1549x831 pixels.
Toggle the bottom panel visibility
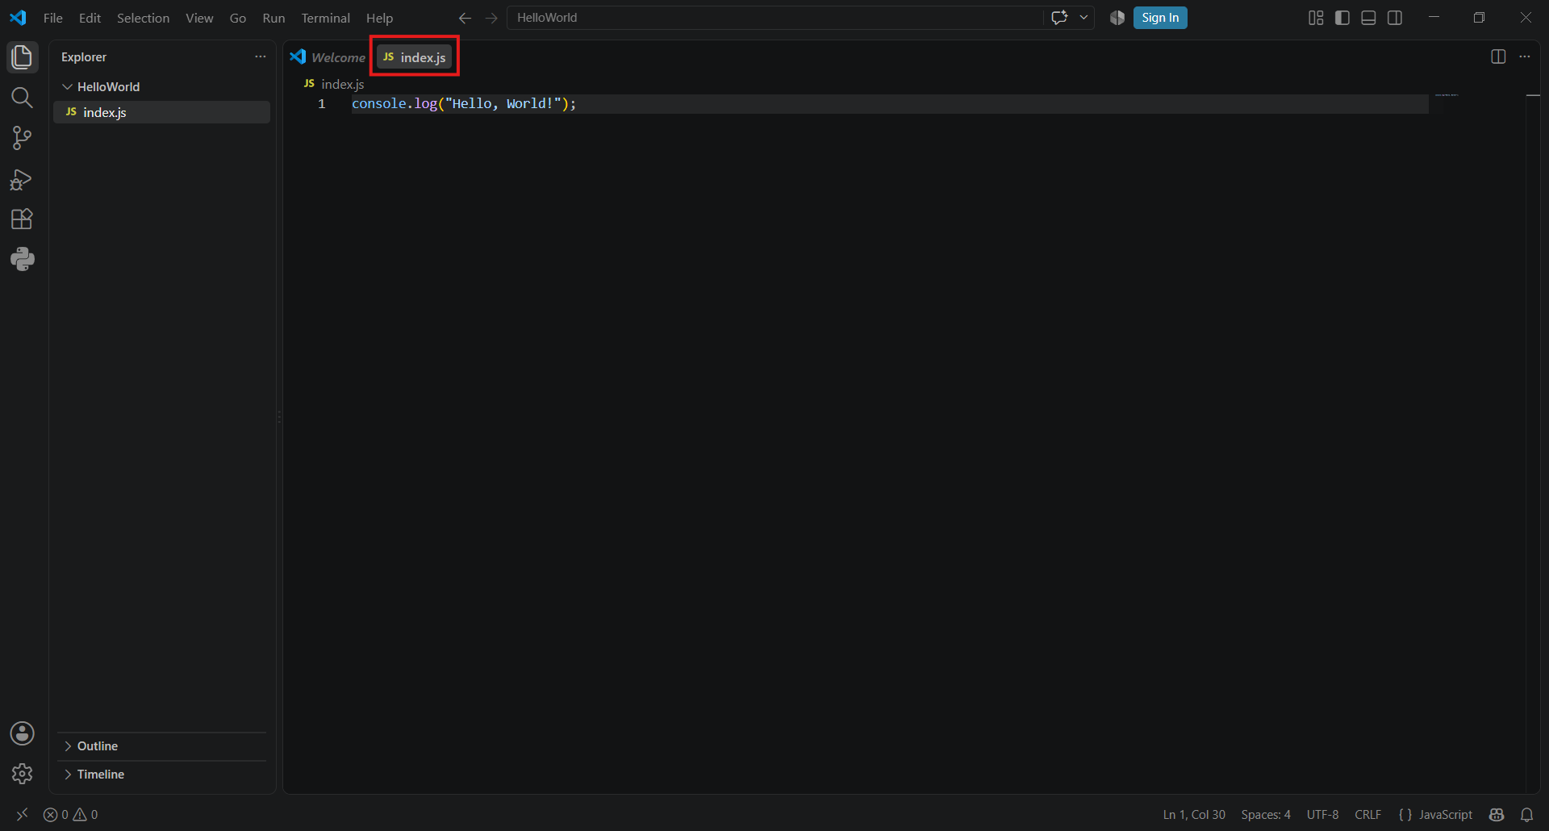[x=1368, y=18]
